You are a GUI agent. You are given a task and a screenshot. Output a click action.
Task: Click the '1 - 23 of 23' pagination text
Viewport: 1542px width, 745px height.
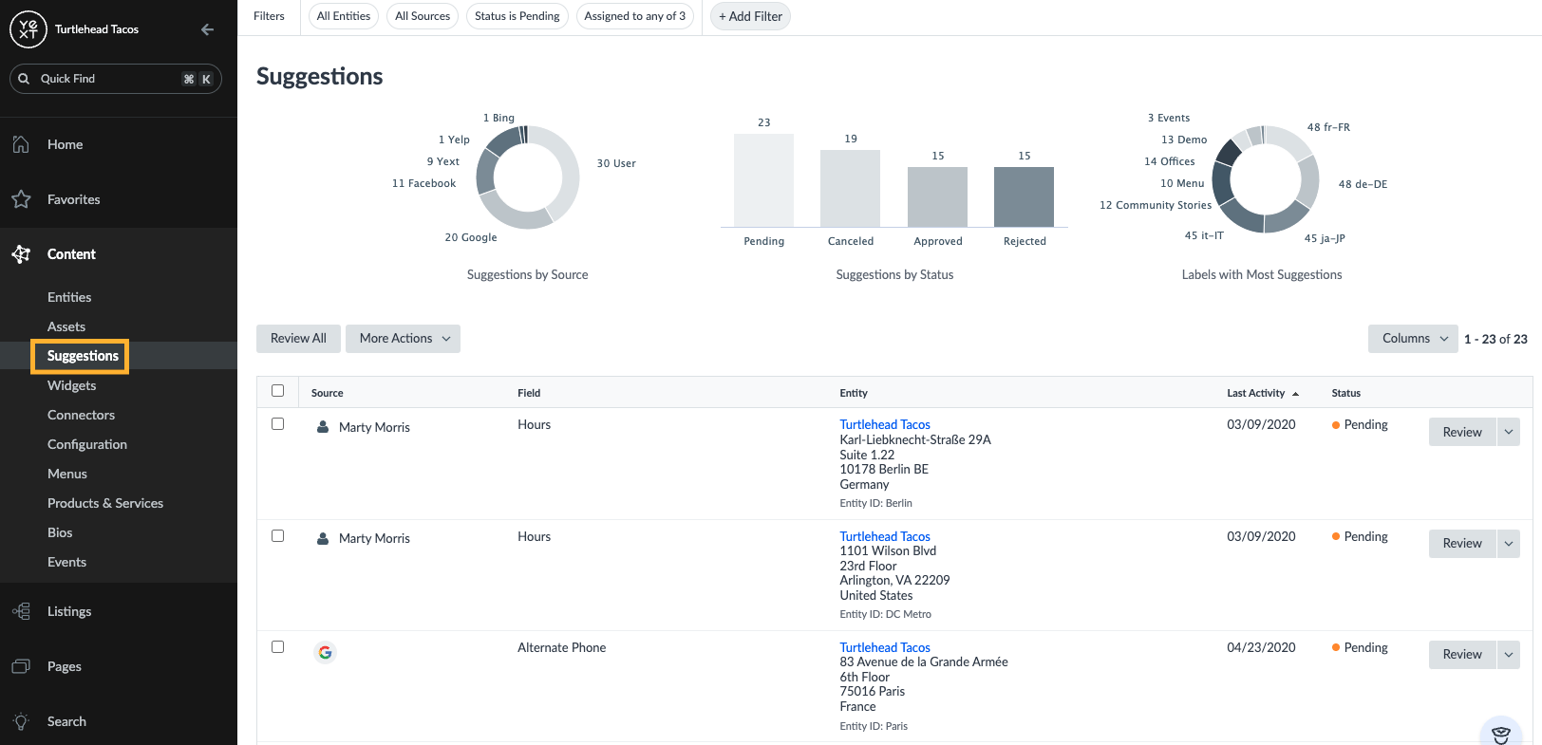(1495, 339)
